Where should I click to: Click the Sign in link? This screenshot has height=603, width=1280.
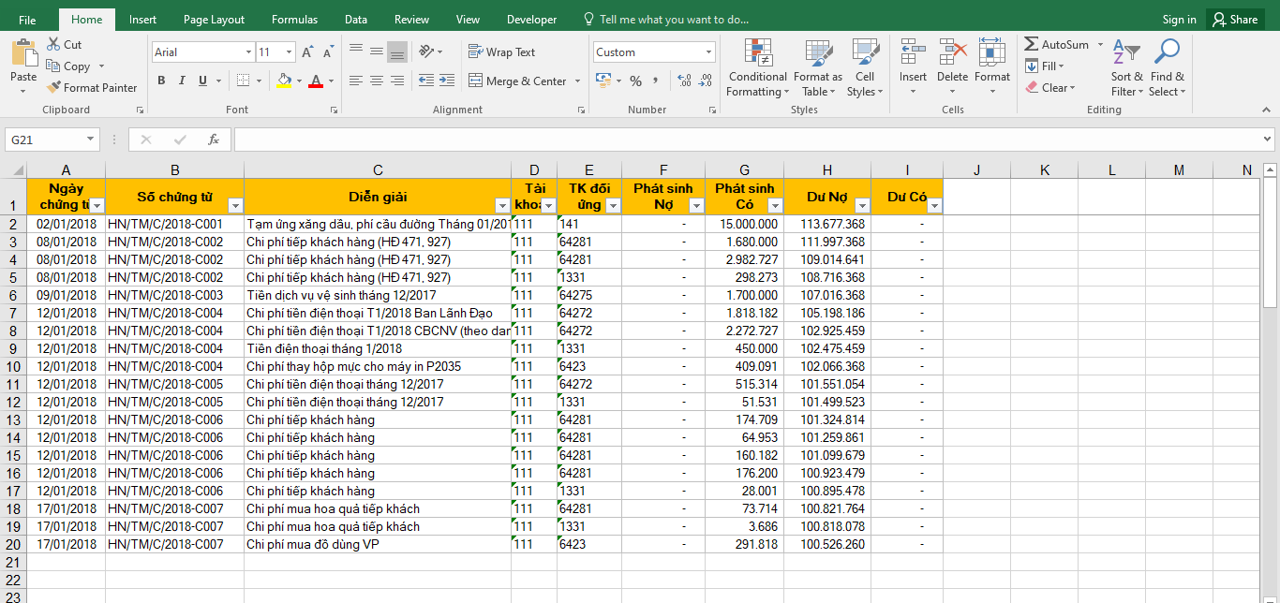point(1179,19)
